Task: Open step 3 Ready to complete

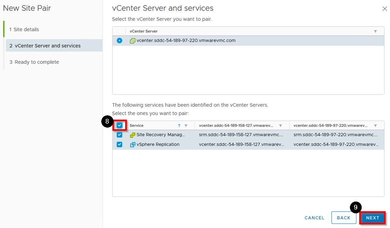Action: (x=37, y=62)
